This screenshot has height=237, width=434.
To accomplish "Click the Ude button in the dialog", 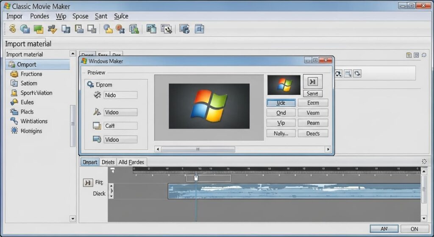I will [x=281, y=103].
